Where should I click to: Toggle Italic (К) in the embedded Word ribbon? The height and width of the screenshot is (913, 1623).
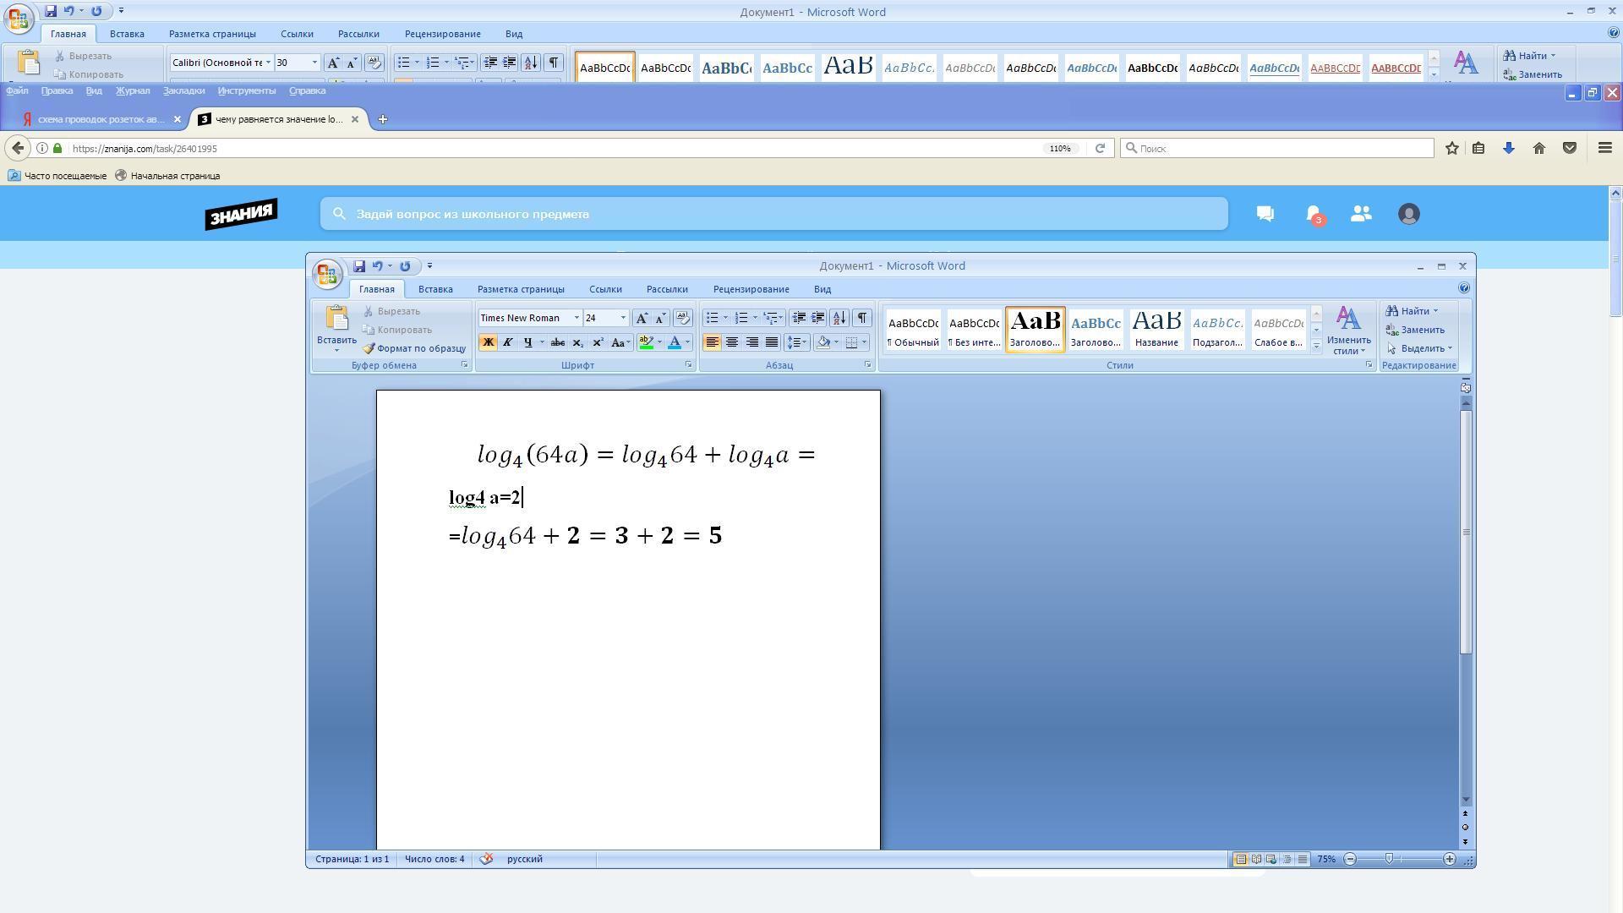click(507, 342)
